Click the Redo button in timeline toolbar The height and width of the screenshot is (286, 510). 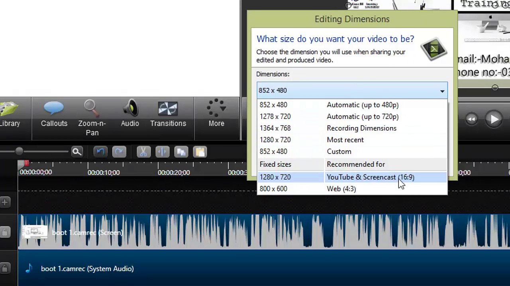119,152
